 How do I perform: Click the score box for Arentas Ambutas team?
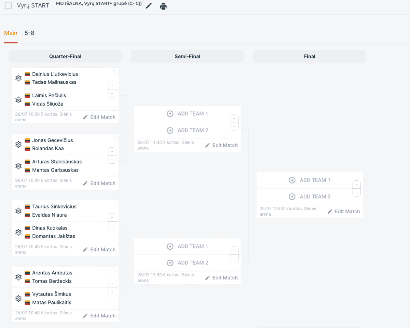coord(112,284)
